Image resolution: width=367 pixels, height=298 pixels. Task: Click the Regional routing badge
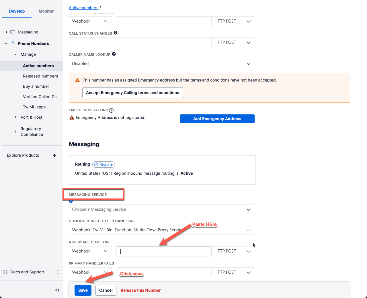click(x=104, y=164)
